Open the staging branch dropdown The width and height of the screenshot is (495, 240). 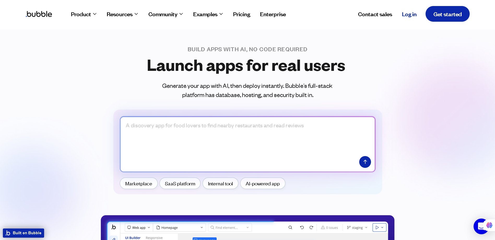click(357, 227)
